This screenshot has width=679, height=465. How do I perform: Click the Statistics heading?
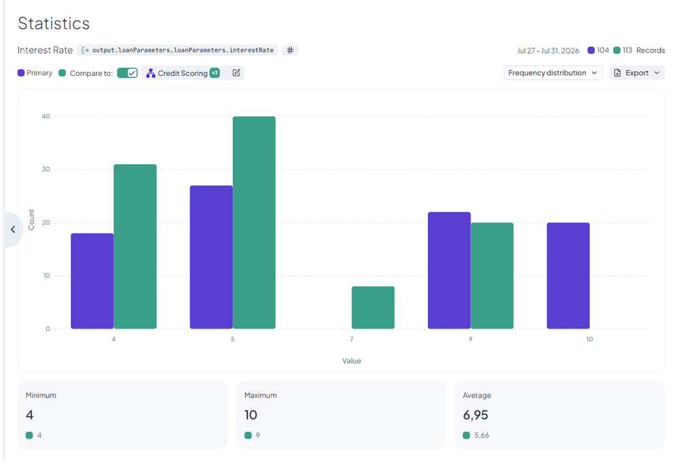54,23
